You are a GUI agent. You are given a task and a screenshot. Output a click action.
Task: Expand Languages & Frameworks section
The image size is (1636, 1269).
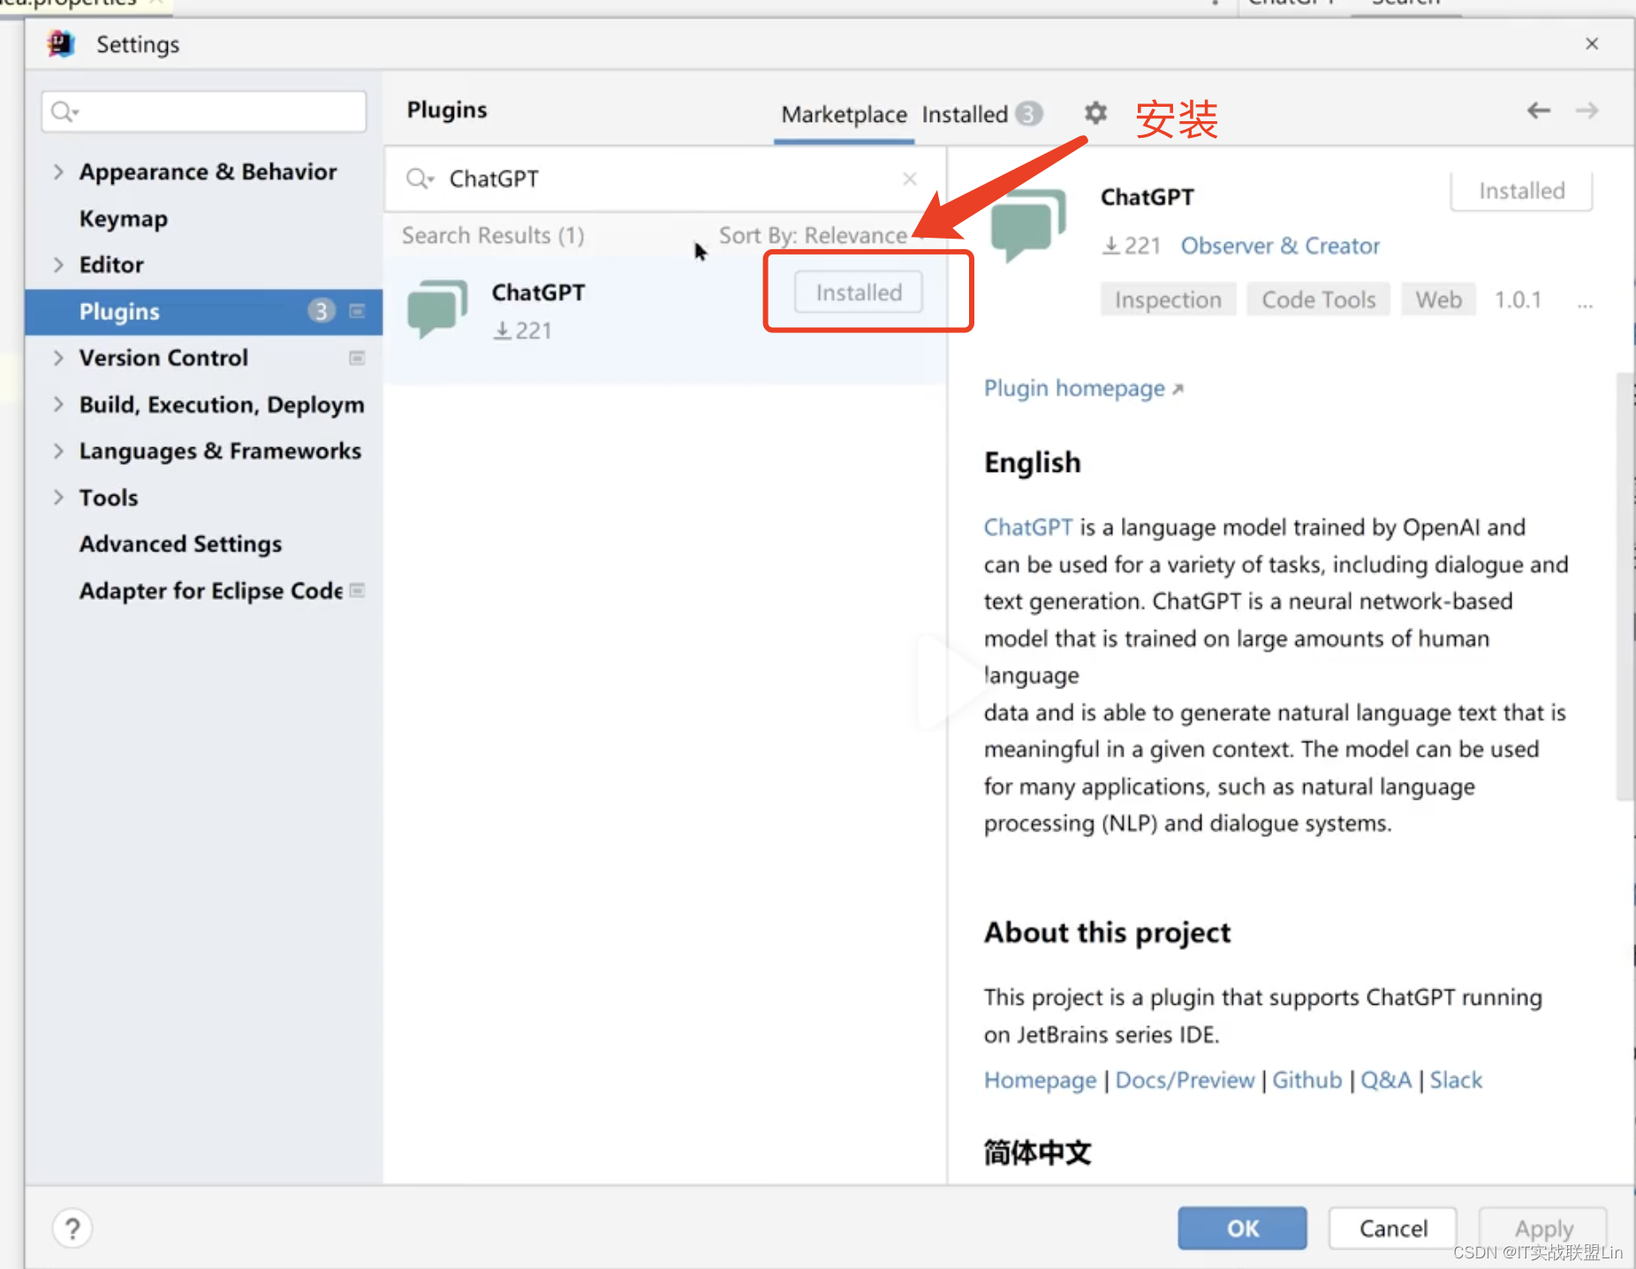pyautogui.click(x=58, y=451)
